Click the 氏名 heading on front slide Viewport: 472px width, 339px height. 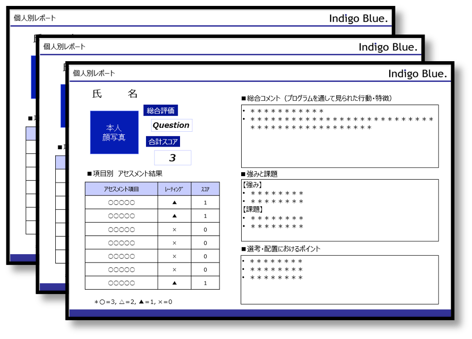[115, 94]
